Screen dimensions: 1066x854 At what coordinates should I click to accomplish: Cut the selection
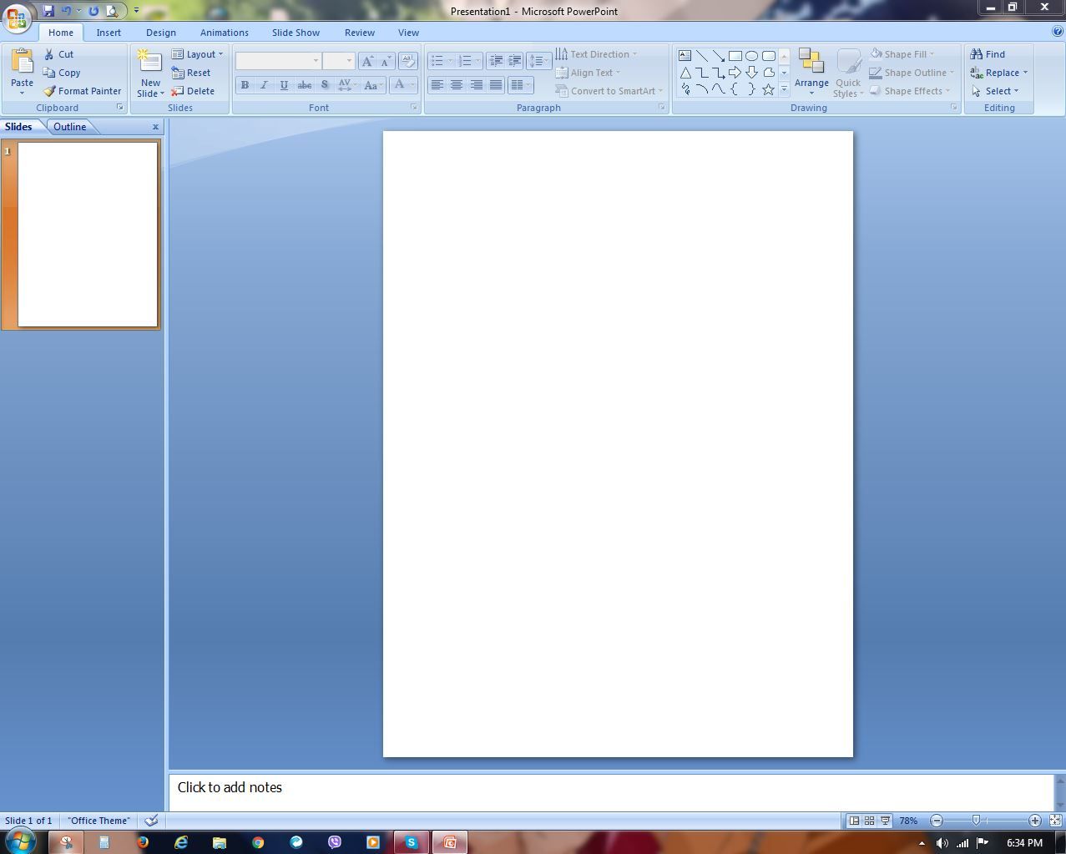59,54
